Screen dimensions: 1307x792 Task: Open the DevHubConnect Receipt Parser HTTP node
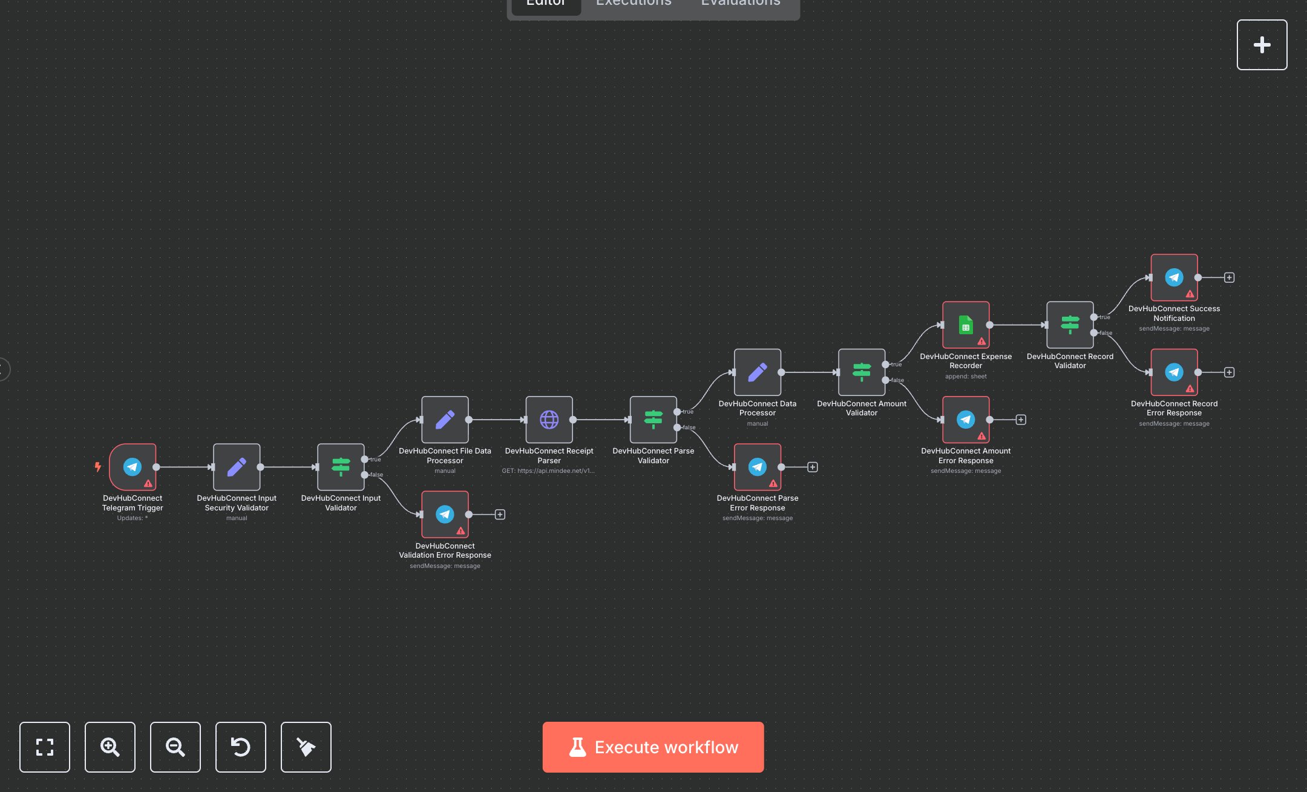pyautogui.click(x=549, y=420)
